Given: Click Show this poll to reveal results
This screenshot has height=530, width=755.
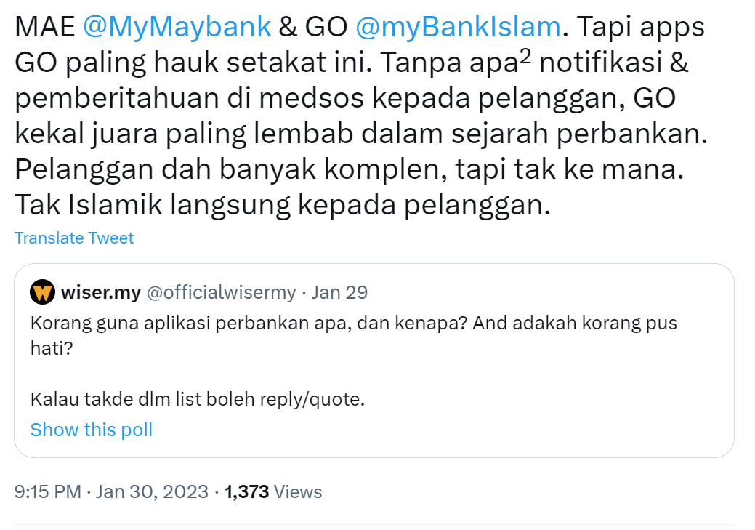Looking at the screenshot, I should pyautogui.click(x=91, y=430).
